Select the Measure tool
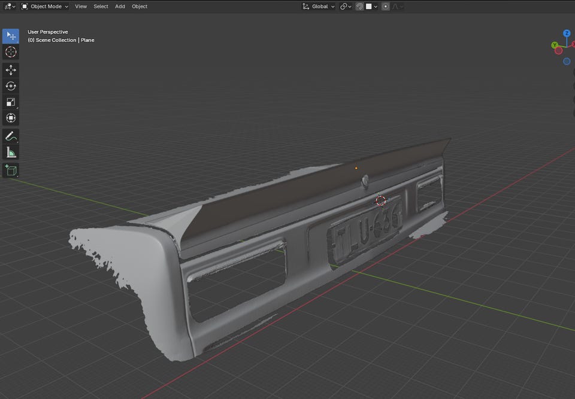This screenshot has height=399, width=575. tap(11, 153)
